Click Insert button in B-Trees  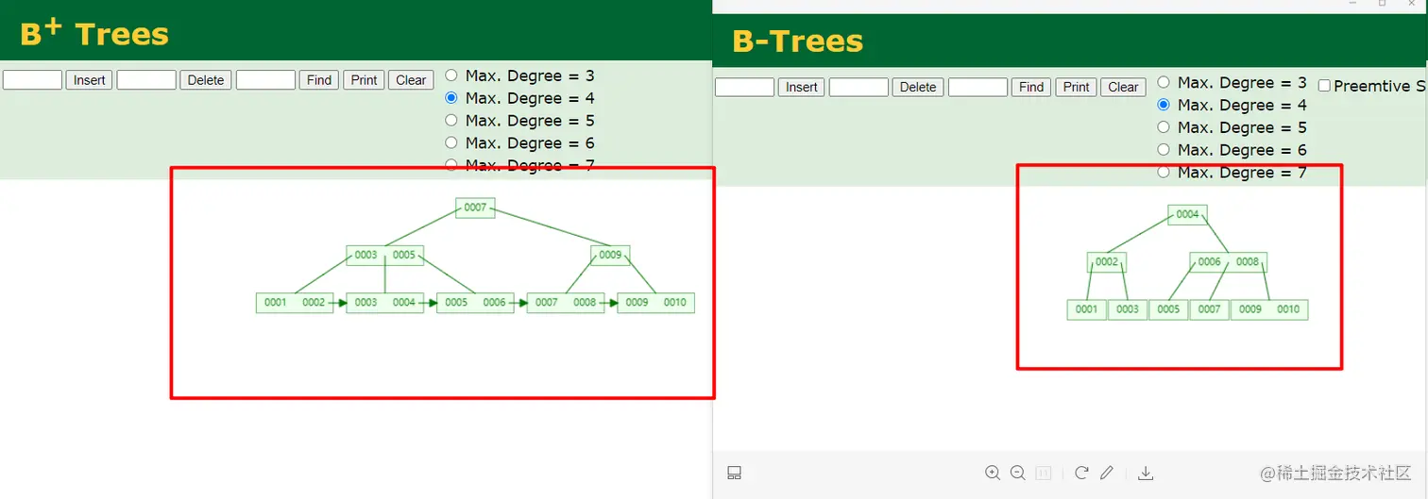point(801,87)
